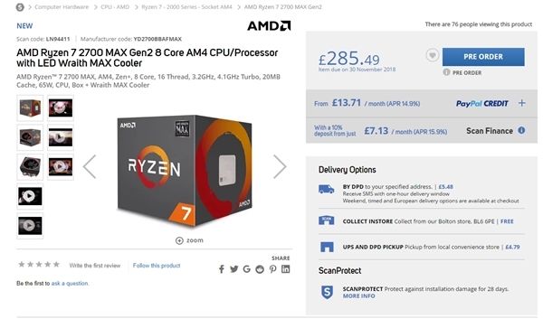This screenshot has width=543, height=328.
Task: Show next product image arrow
Action: tap(280, 166)
